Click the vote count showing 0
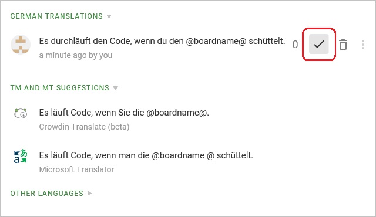The image size is (376, 217). point(295,45)
